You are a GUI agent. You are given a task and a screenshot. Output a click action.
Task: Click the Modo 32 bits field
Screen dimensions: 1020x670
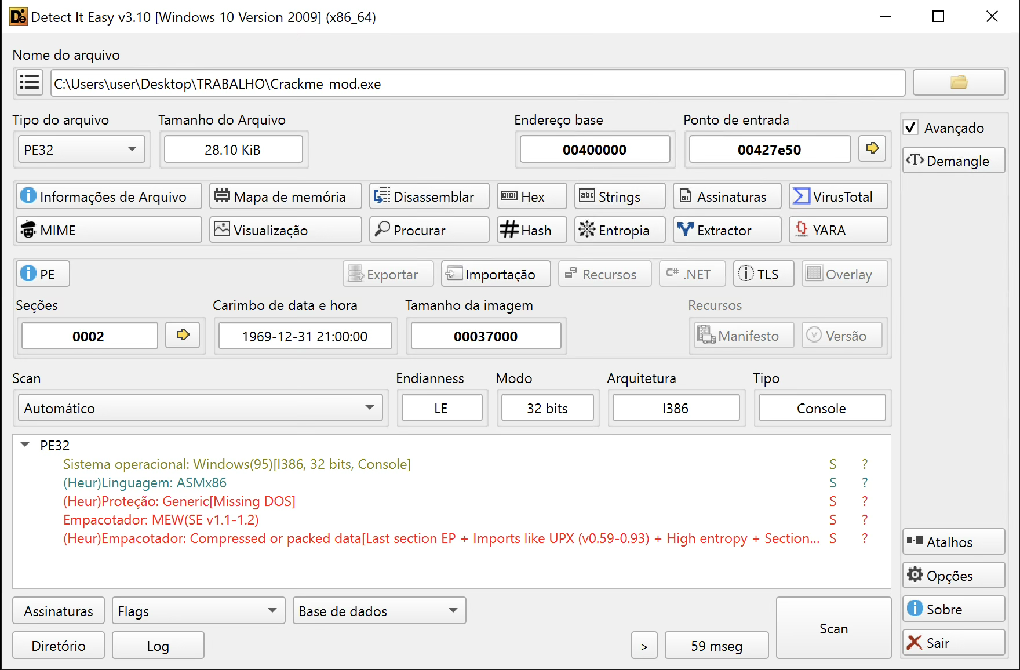pyautogui.click(x=547, y=408)
